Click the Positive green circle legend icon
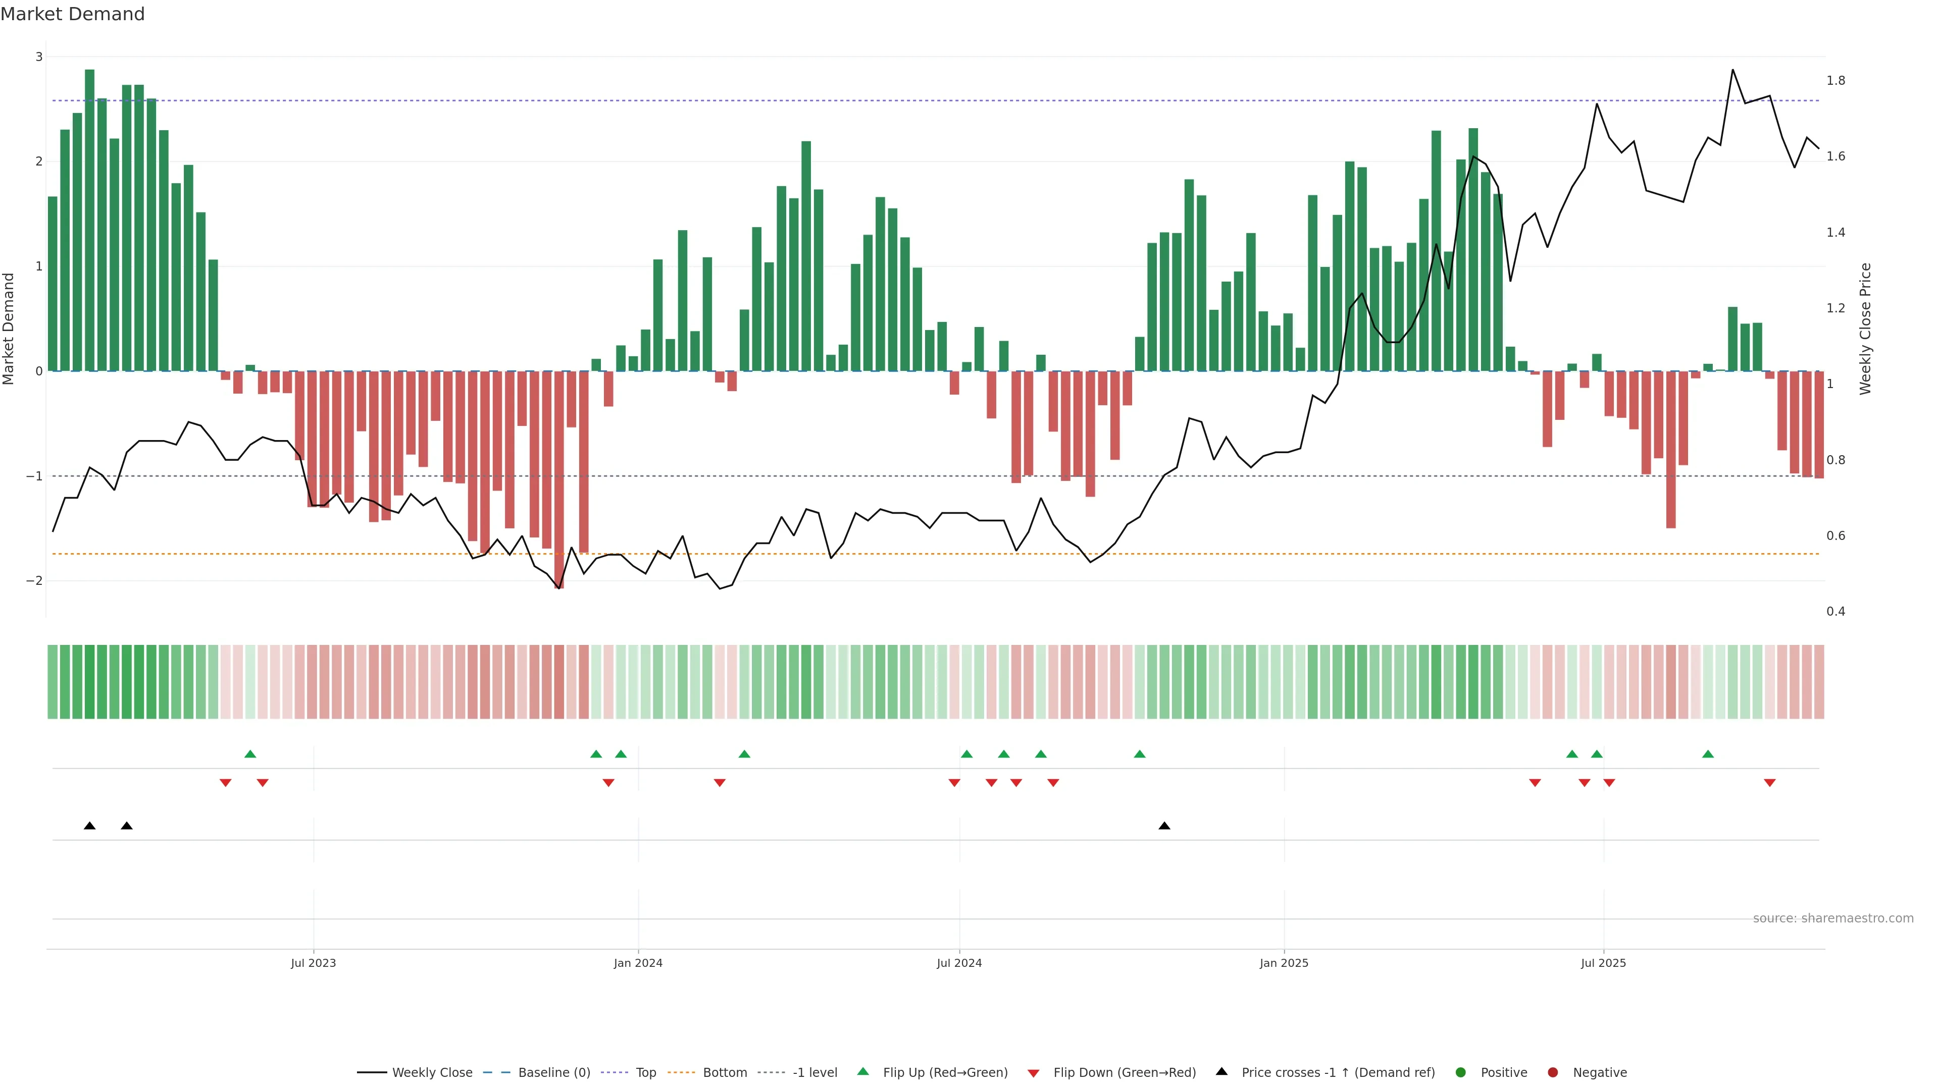 [1461, 1073]
